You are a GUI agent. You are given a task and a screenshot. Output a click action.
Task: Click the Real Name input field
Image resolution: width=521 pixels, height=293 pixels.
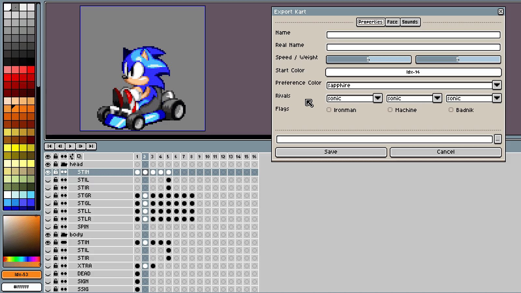[414, 47]
